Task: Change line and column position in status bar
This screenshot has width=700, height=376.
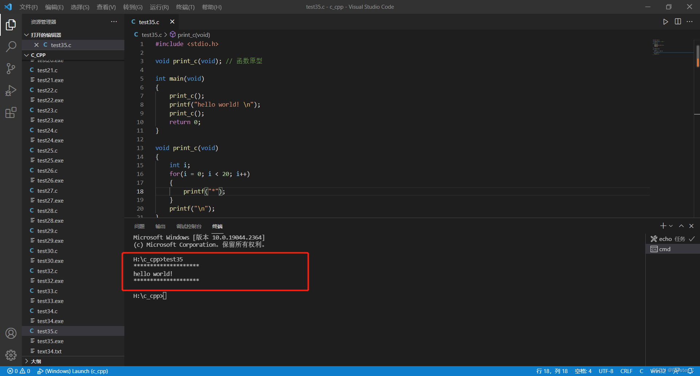Action: (x=552, y=371)
